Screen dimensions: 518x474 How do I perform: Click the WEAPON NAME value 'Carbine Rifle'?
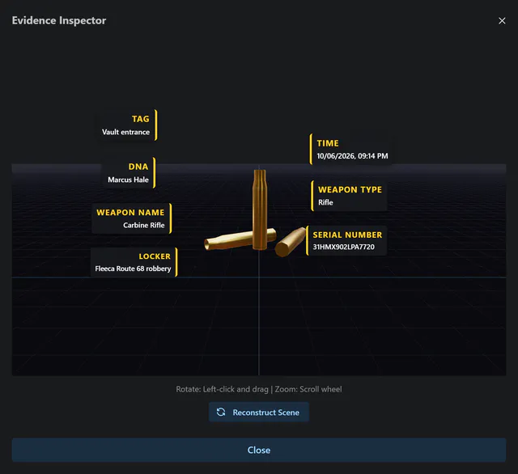pos(144,225)
